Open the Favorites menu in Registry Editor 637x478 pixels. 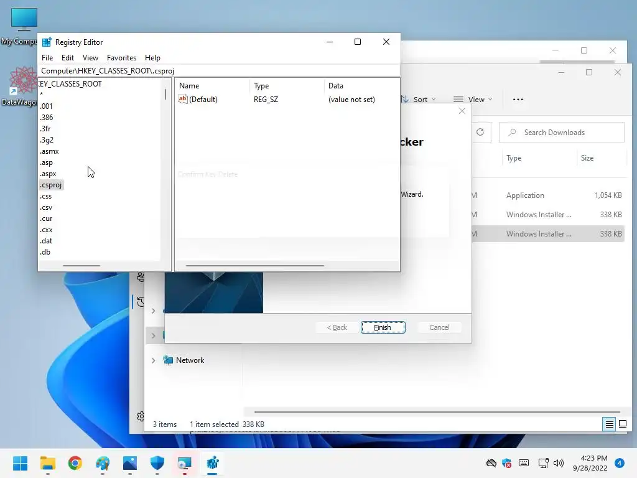coord(121,58)
